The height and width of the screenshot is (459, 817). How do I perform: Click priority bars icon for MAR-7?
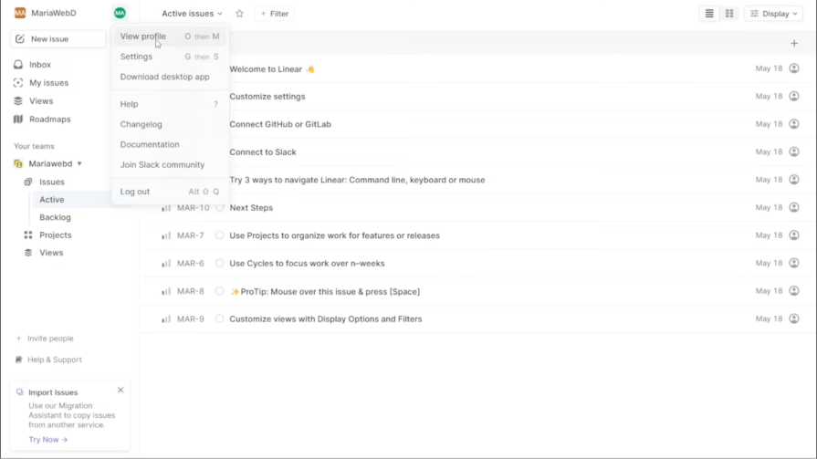(166, 235)
